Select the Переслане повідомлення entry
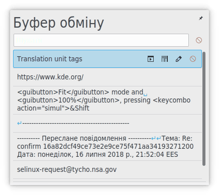Viewport: 219px width, 195px height. tap(107, 146)
